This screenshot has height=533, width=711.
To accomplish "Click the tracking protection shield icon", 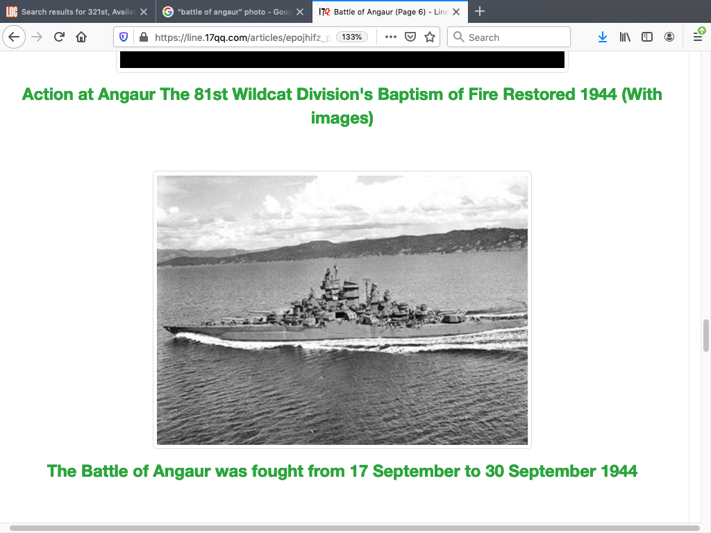I will click(x=124, y=37).
